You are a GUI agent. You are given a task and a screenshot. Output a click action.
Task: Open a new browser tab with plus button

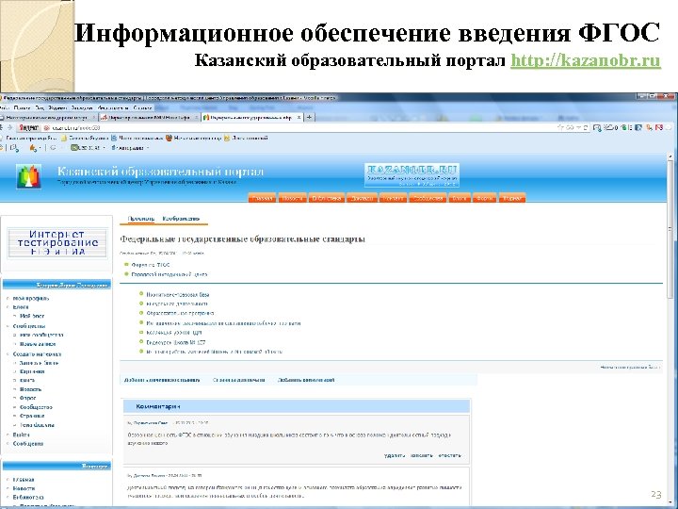(x=310, y=117)
